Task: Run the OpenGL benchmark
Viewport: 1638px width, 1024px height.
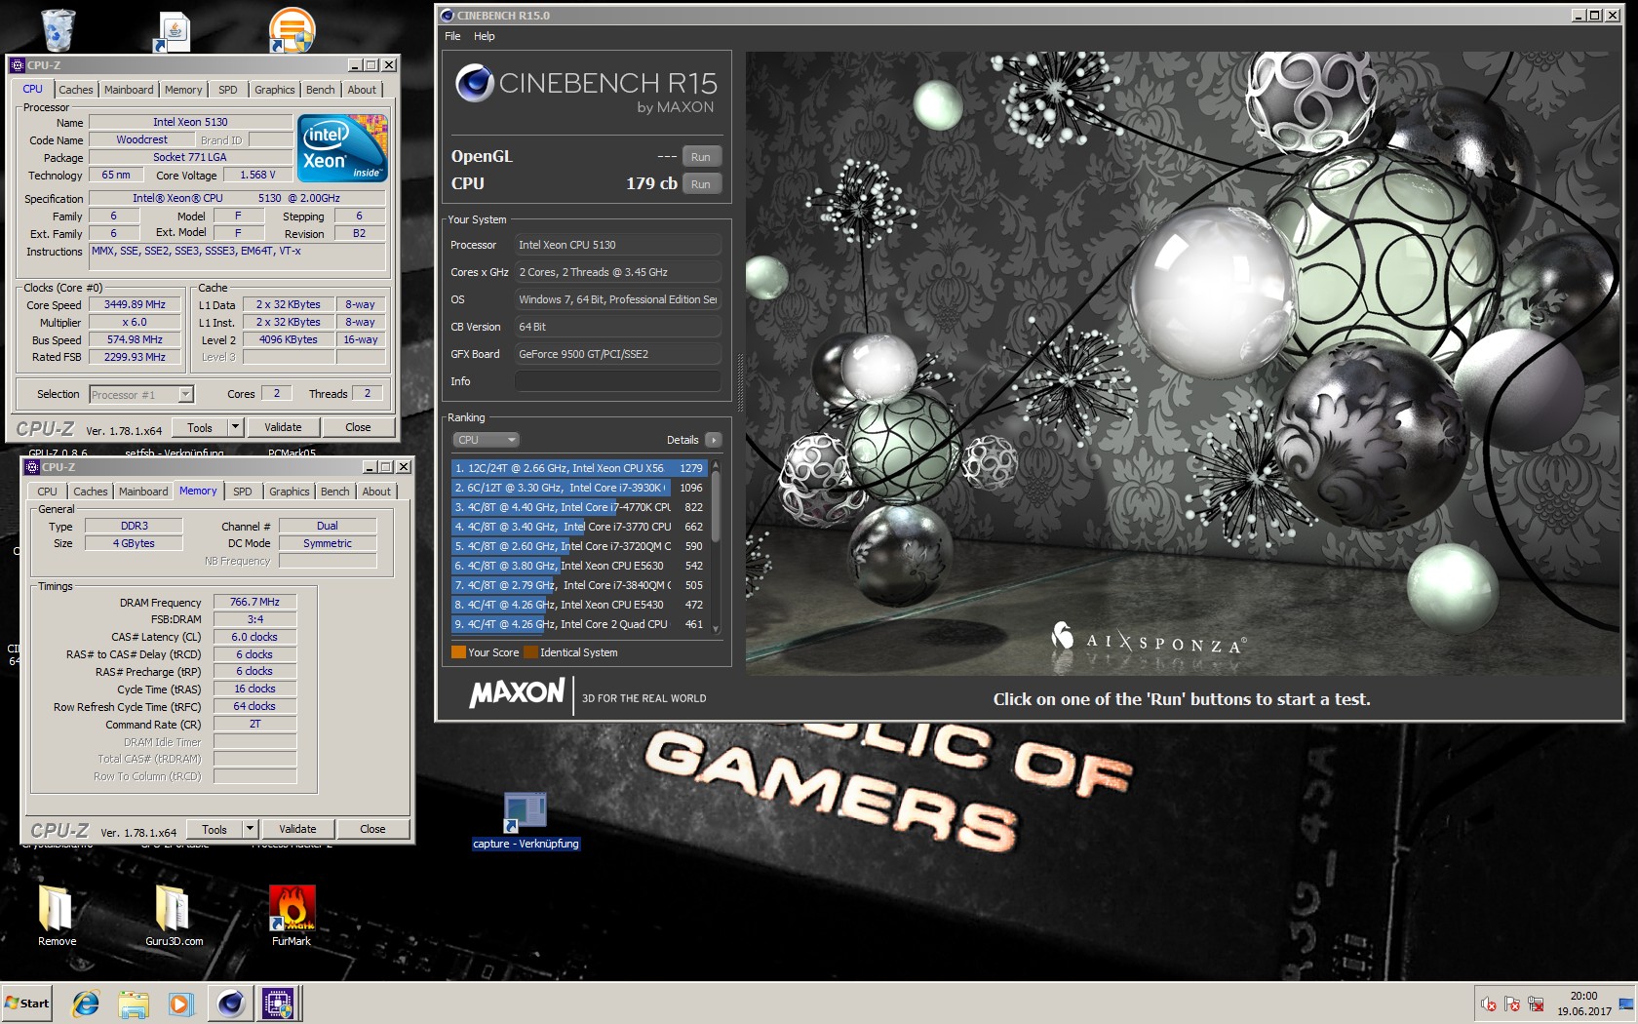Action: 701,157
